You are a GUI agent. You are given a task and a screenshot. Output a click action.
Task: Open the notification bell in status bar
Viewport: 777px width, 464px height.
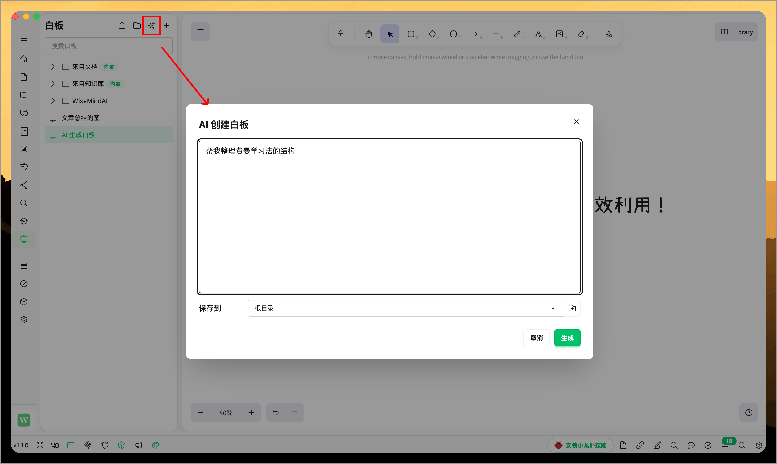click(105, 445)
